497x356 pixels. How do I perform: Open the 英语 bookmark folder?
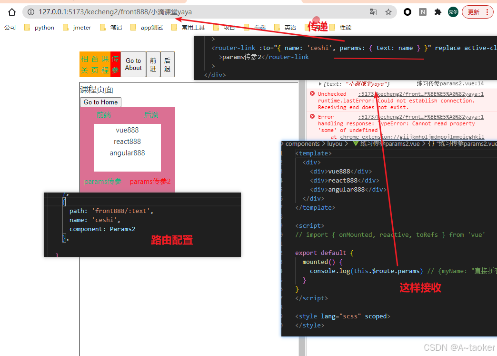[x=285, y=28]
